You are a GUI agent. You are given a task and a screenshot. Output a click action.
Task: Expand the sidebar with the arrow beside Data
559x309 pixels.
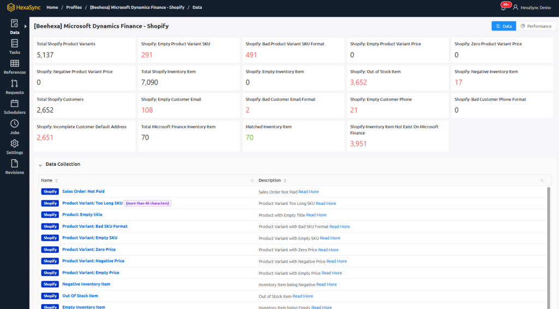tap(25, 26)
